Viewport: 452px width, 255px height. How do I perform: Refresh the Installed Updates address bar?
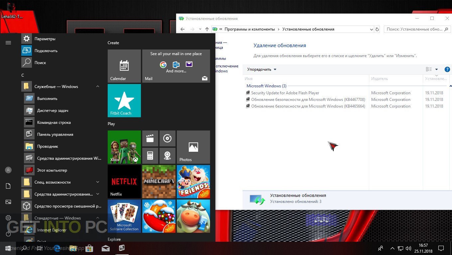coord(377,29)
